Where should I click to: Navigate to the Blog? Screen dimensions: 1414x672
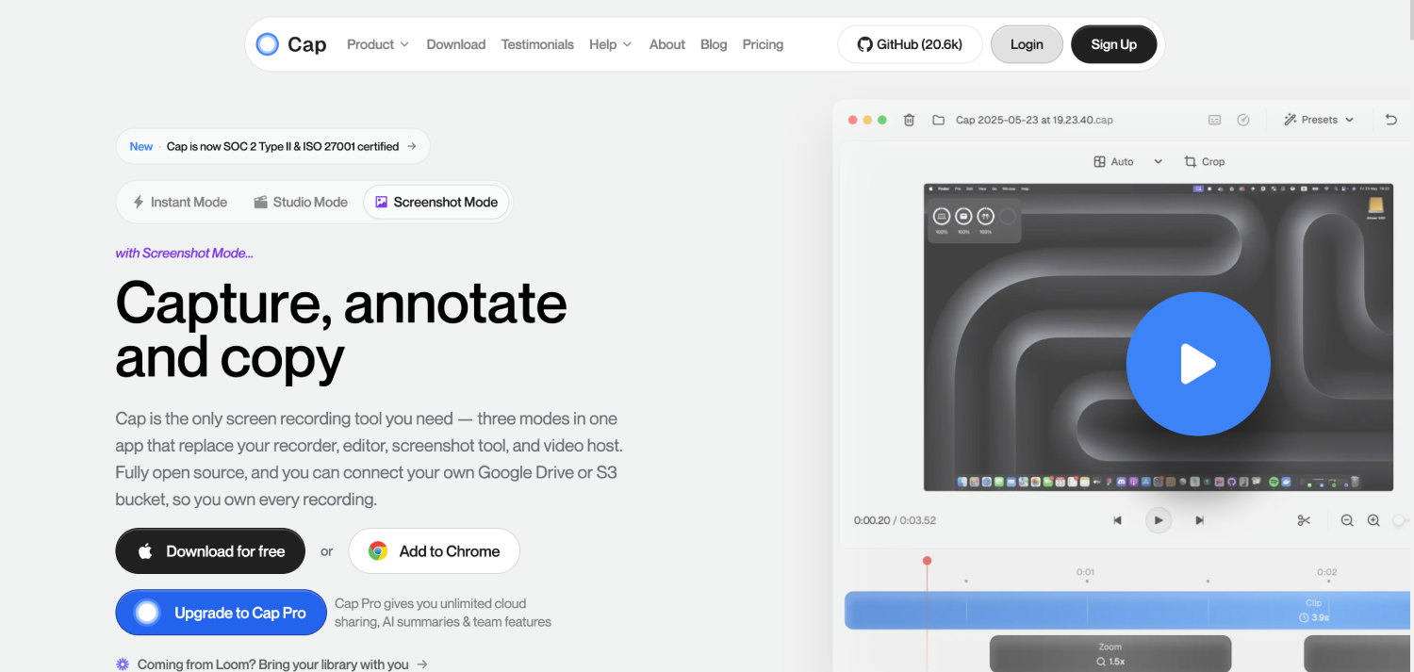point(714,44)
